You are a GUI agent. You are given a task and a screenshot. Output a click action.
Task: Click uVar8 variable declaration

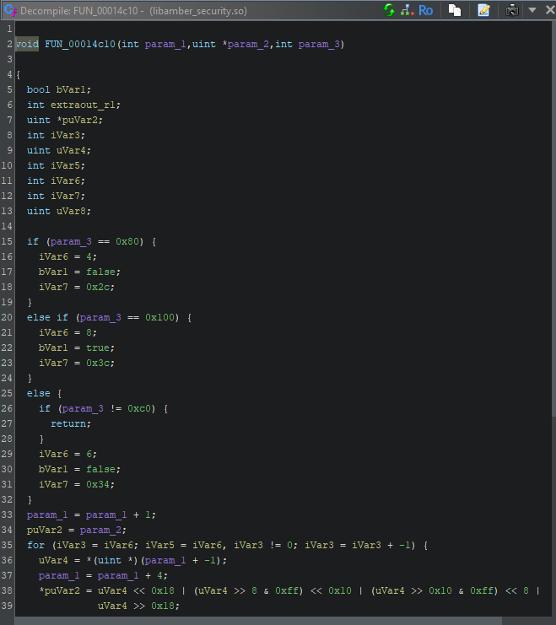tap(71, 211)
